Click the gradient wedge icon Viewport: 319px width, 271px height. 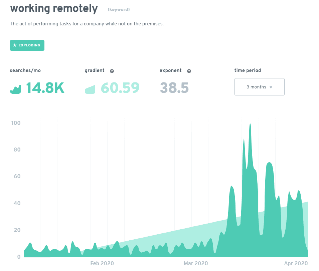pyautogui.click(x=90, y=89)
